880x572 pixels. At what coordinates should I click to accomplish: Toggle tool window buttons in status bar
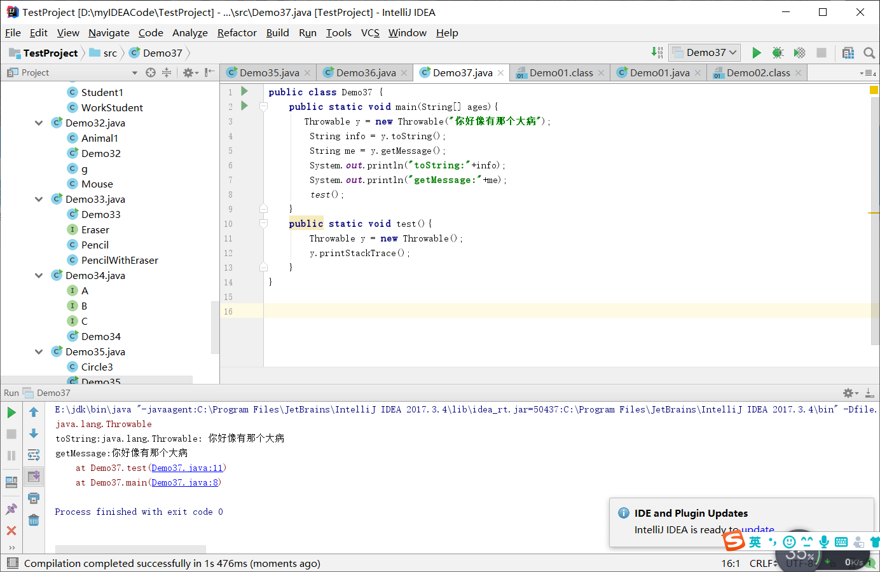[12, 563]
